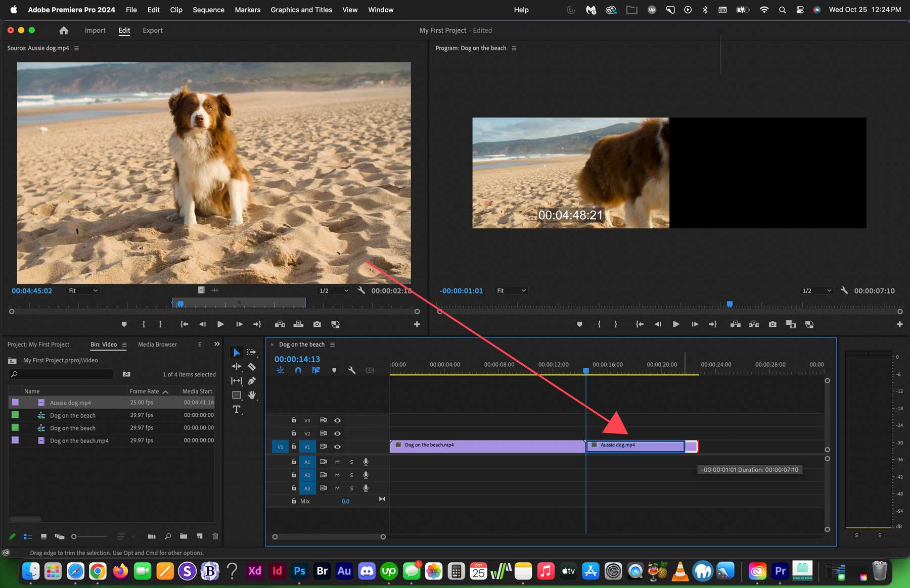The width and height of the screenshot is (910, 588).
Task: Open the Sequence menu
Action: coord(208,10)
